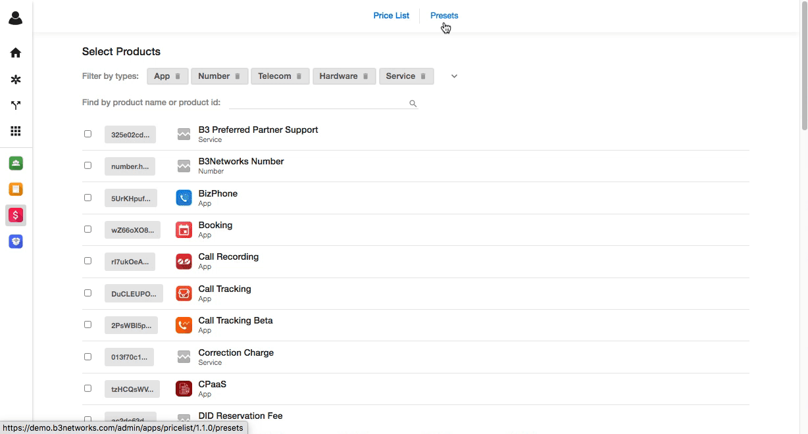Screen dimensions: 808x434
Task: Launch the green app icon in sidebar
Action: pyautogui.click(x=16, y=163)
